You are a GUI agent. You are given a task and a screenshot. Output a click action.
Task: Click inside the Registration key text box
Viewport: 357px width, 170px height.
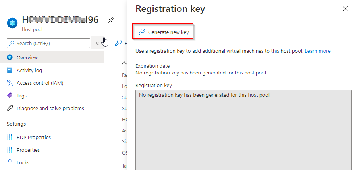(243, 130)
